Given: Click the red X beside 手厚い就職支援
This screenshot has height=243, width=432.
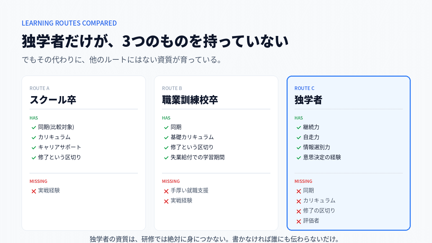Looking at the screenshot, I should tap(166, 191).
